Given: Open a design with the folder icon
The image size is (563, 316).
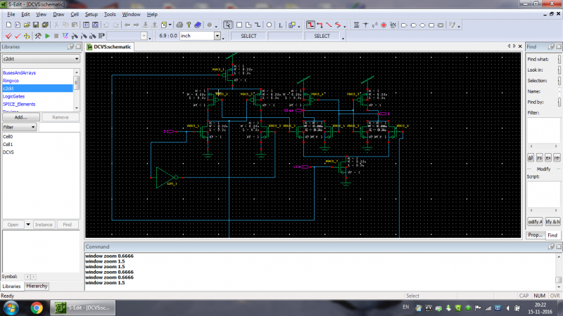Looking at the screenshot, I should tap(27, 25).
